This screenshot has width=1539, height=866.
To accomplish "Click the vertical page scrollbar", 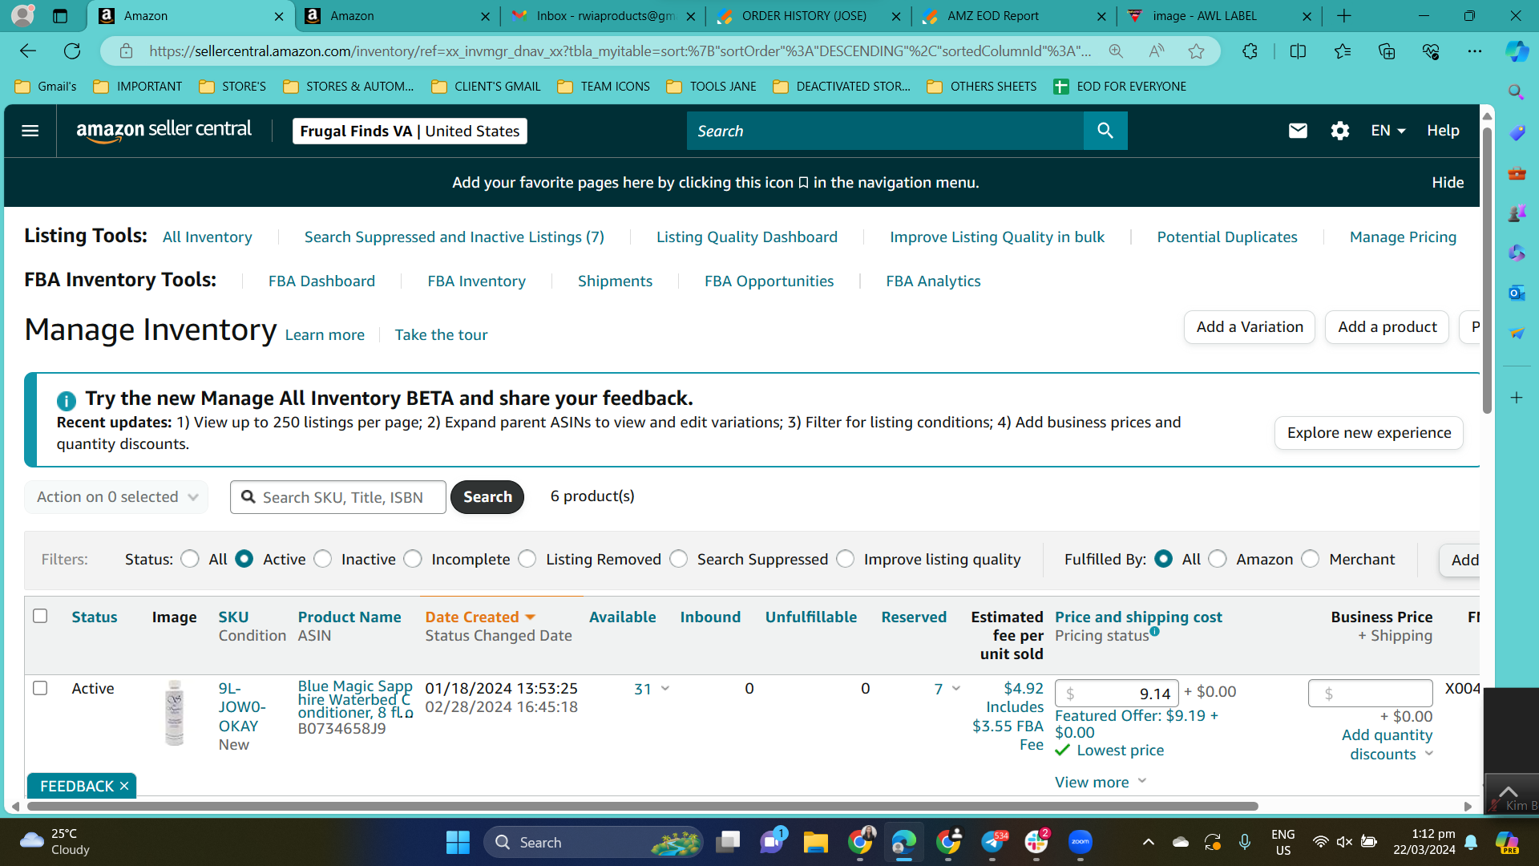I will (1487, 271).
